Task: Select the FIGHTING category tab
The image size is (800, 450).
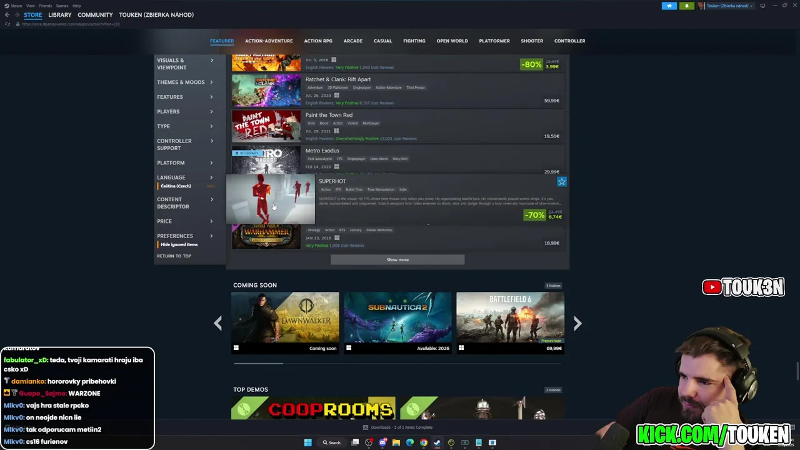Action: pyautogui.click(x=414, y=41)
